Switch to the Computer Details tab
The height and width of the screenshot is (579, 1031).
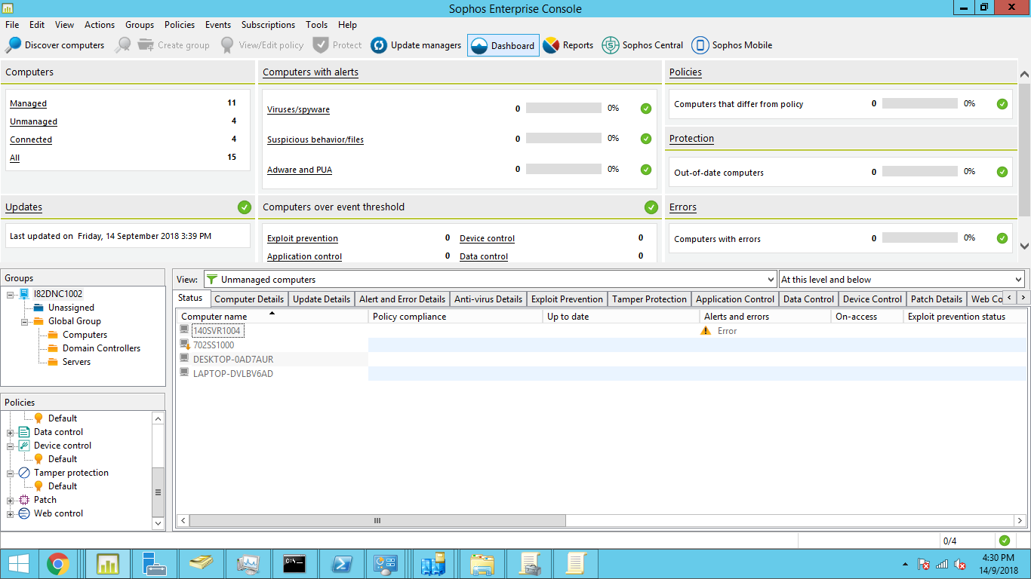[x=249, y=299]
